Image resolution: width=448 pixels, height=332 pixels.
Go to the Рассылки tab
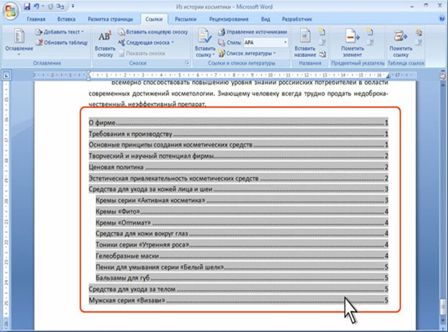point(186,19)
